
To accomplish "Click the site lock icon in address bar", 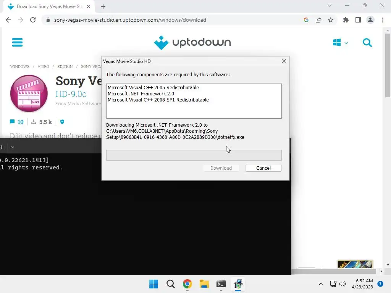I will click(x=48, y=20).
